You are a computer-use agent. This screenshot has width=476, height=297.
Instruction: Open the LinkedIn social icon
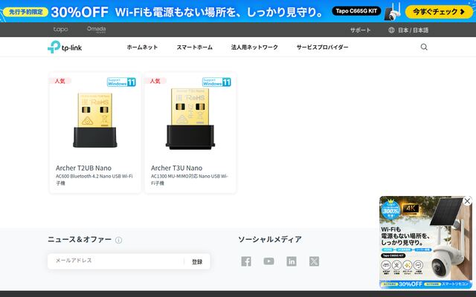click(292, 261)
